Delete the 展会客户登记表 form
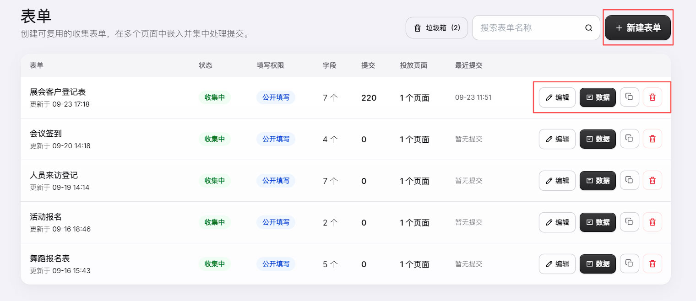 tap(652, 97)
